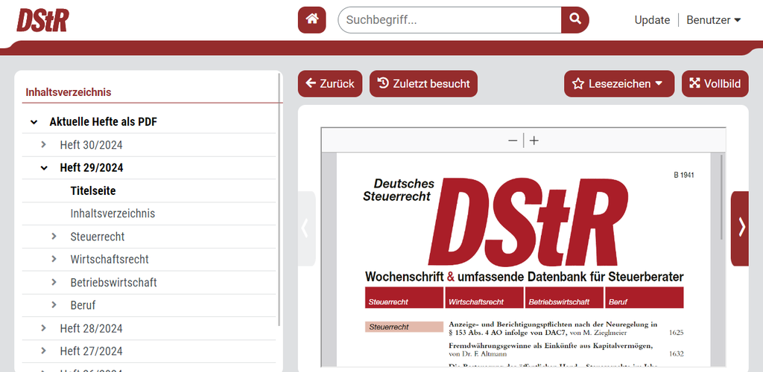Click the magnifier search button
The image size is (763, 372).
click(575, 20)
